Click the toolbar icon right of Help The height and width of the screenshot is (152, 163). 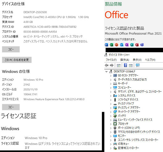click(131, 65)
